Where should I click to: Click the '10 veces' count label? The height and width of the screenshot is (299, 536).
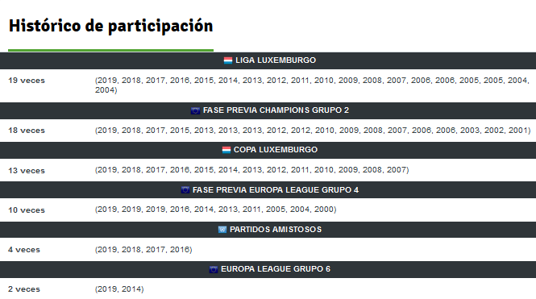pos(27,210)
